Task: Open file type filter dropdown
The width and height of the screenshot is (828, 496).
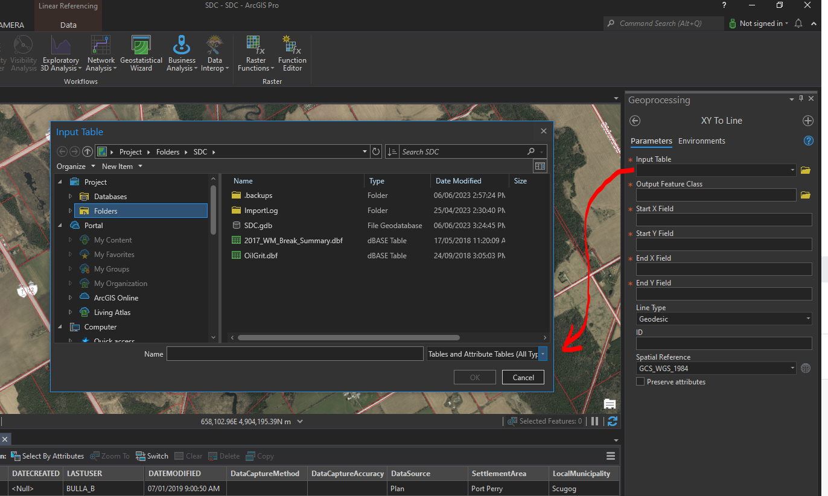Action: pos(543,354)
